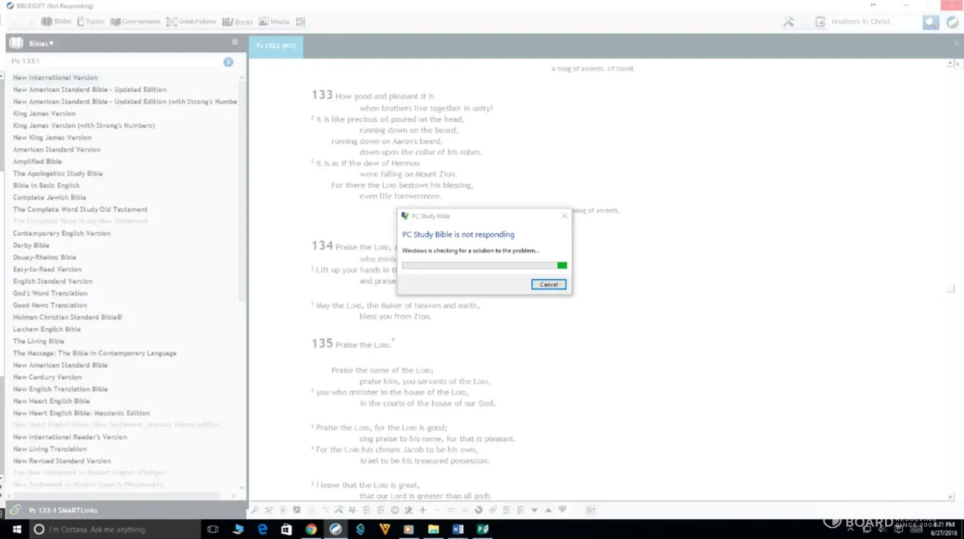Click the progress bar in the dialog
This screenshot has width=964, height=539.
[484, 266]
